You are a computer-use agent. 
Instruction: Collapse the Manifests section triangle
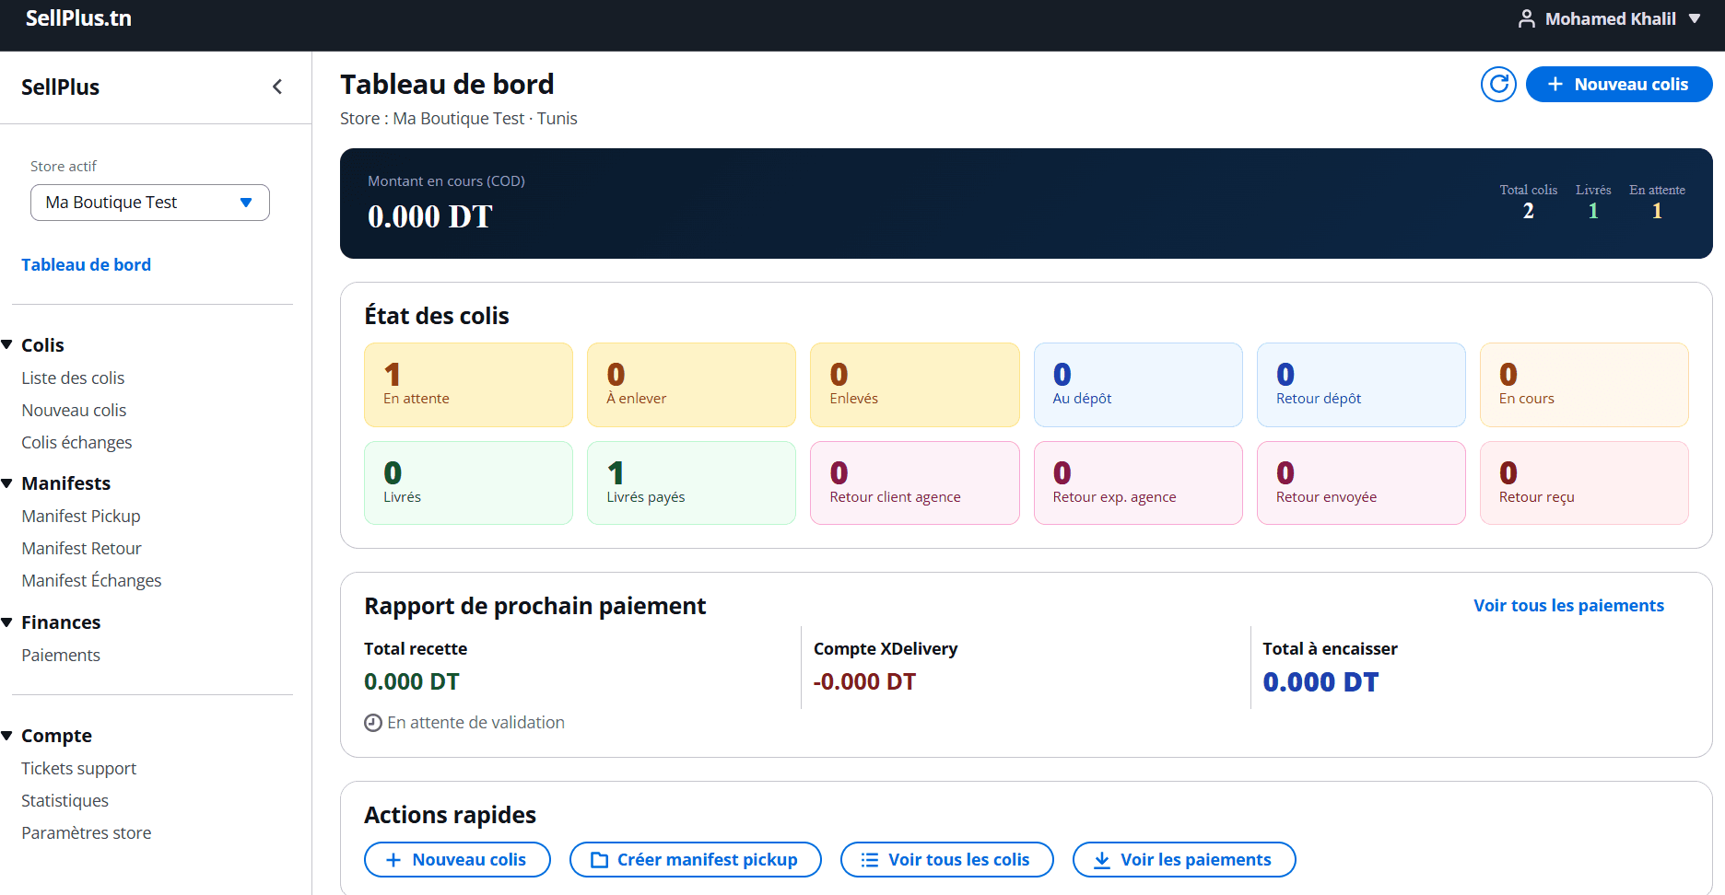click(7, 483)
